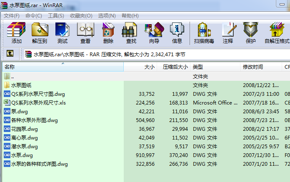Select the 水泵图纸 folder icon
This screenshot has height=182, width=290.
[x=7, y=85]
